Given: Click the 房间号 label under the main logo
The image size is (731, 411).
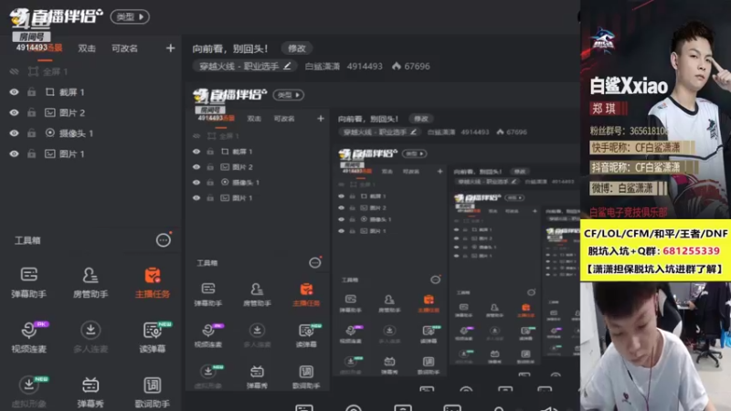Looking at the screenshot, I should (x=31, y=37).
